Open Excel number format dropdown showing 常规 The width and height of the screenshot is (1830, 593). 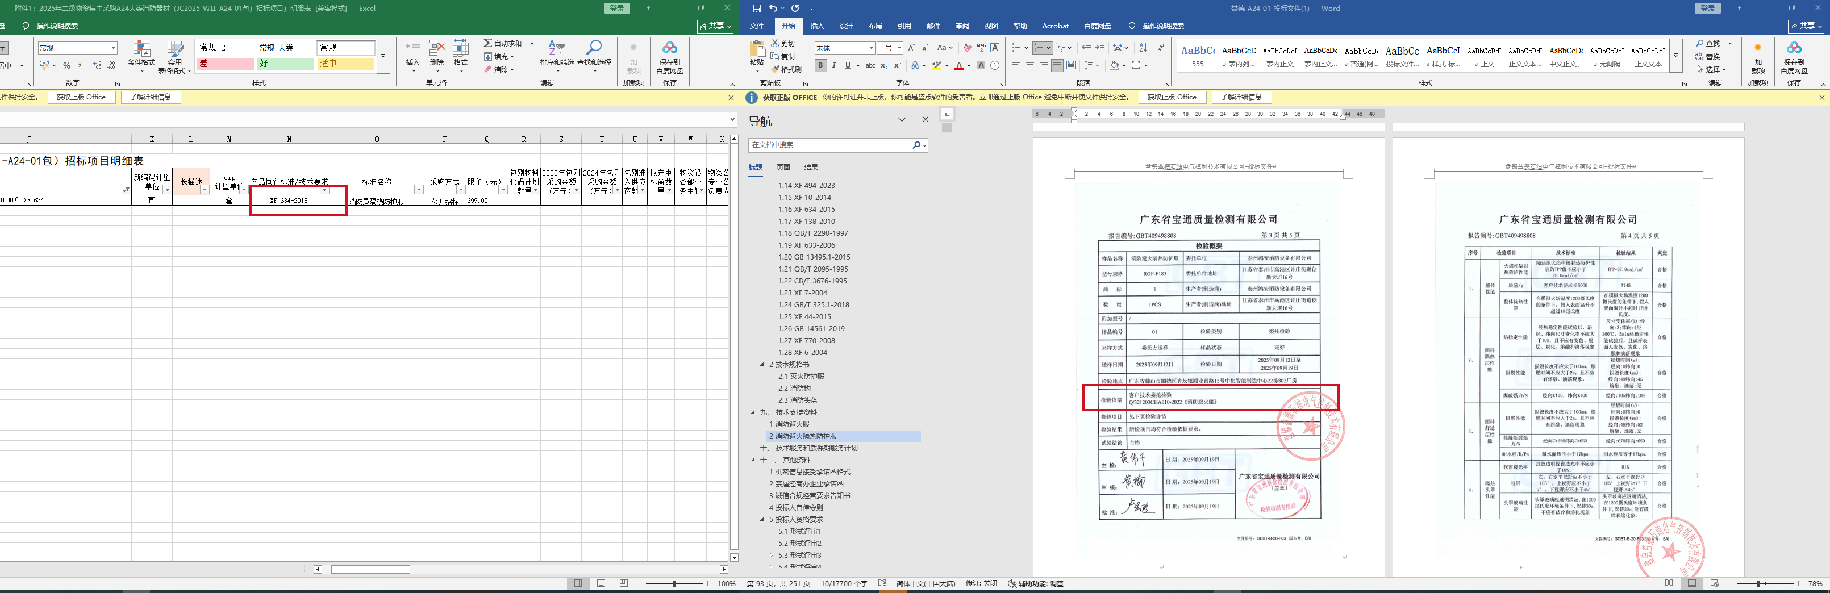[x=113, y=48]
